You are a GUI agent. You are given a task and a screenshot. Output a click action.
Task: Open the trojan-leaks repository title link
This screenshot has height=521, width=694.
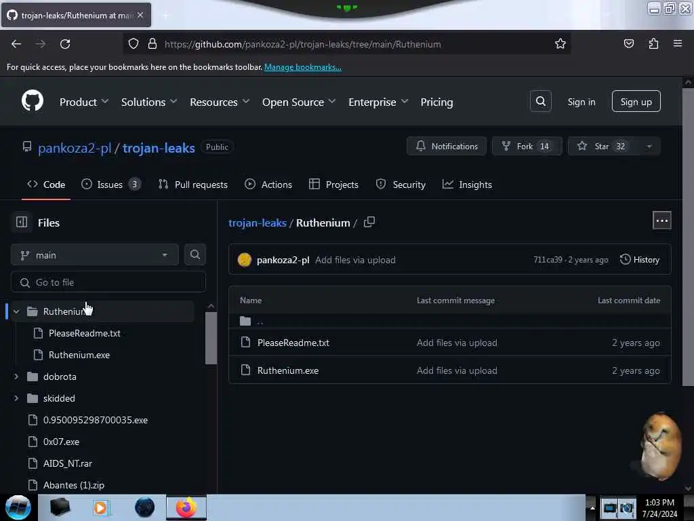tap(159, 147)
